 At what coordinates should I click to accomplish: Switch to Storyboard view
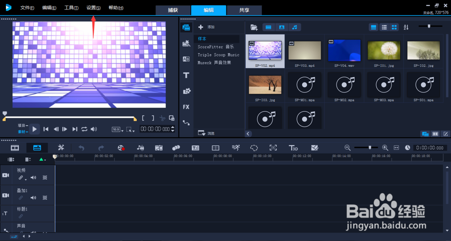[x=15, y=148]
